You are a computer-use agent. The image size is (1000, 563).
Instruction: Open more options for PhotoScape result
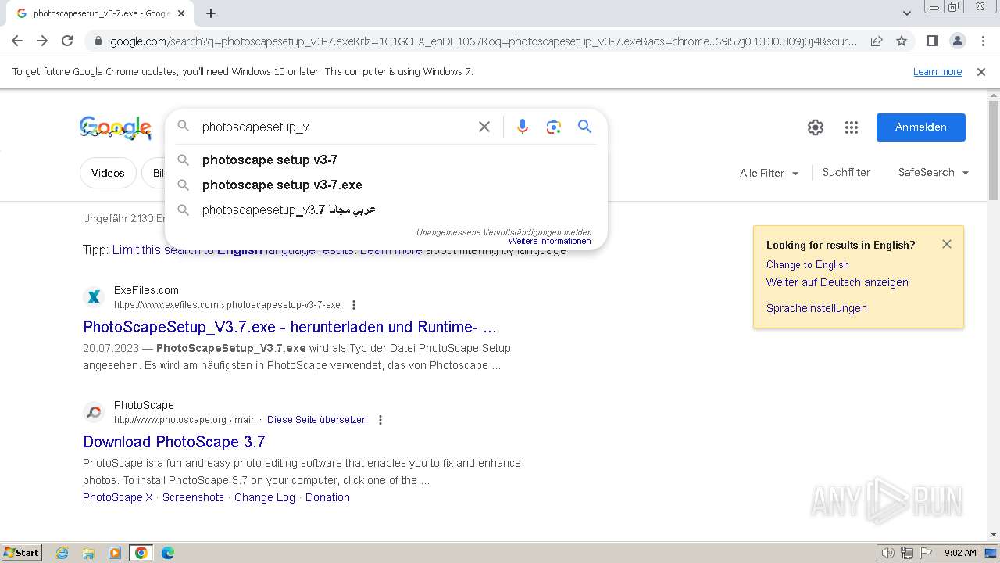pos(380,420)
